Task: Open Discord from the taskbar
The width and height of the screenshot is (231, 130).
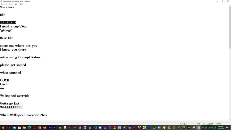Action: pos(159,128)
